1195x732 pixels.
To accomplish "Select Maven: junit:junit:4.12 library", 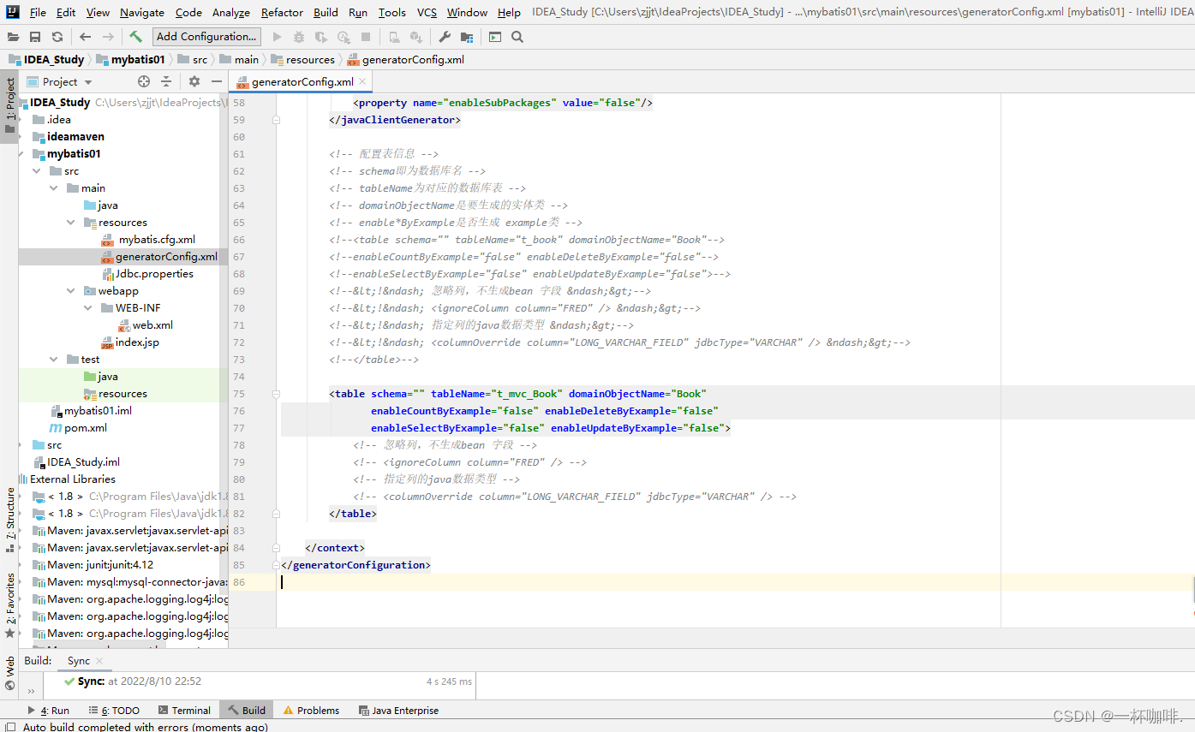I will pos(93,565).
